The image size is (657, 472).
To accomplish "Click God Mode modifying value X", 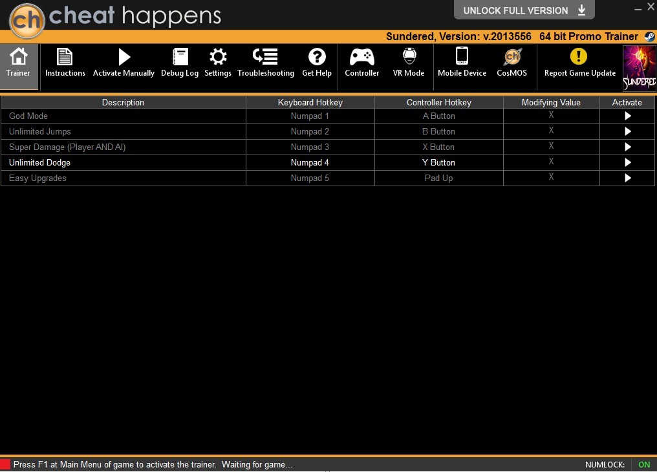I will (551, 114).
